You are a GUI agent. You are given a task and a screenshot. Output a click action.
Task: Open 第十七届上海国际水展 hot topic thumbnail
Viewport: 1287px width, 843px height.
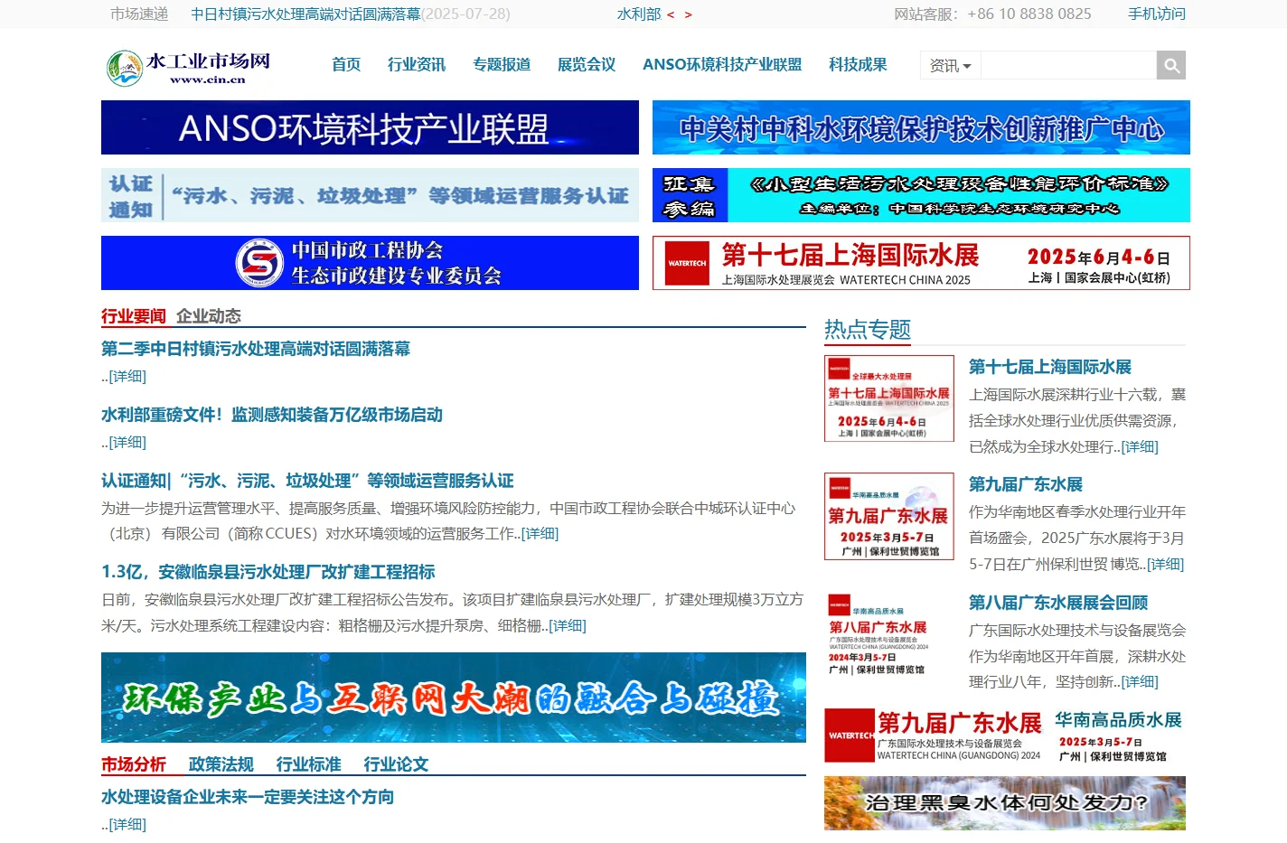tap(889, 398)
